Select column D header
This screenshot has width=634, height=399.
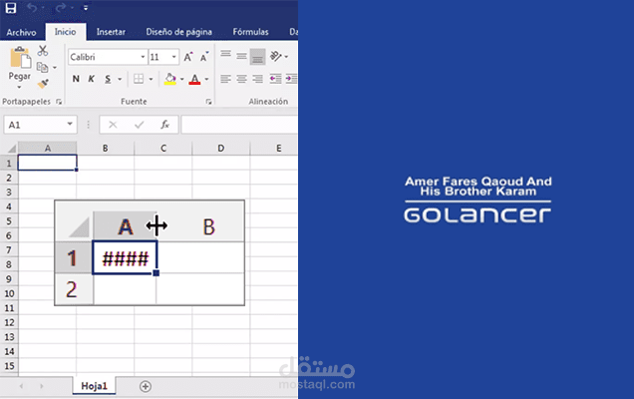tap(220, 148)
